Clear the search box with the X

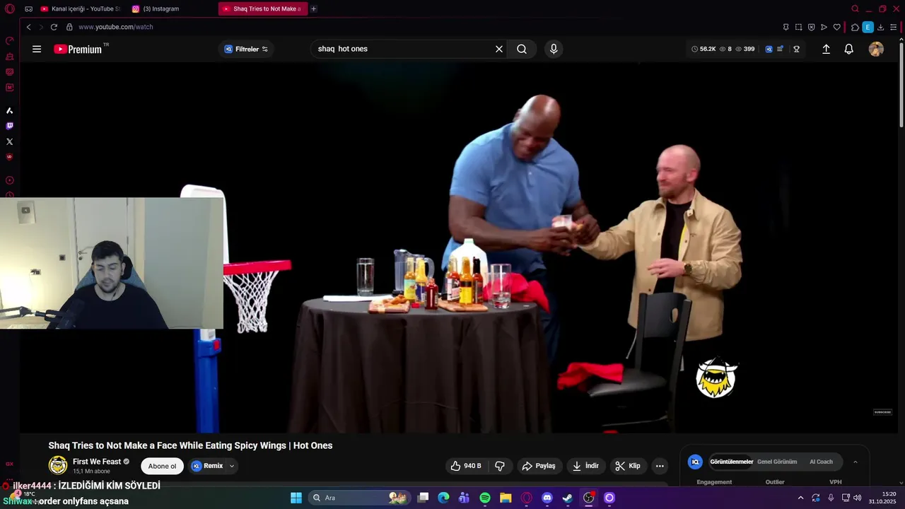499,49
